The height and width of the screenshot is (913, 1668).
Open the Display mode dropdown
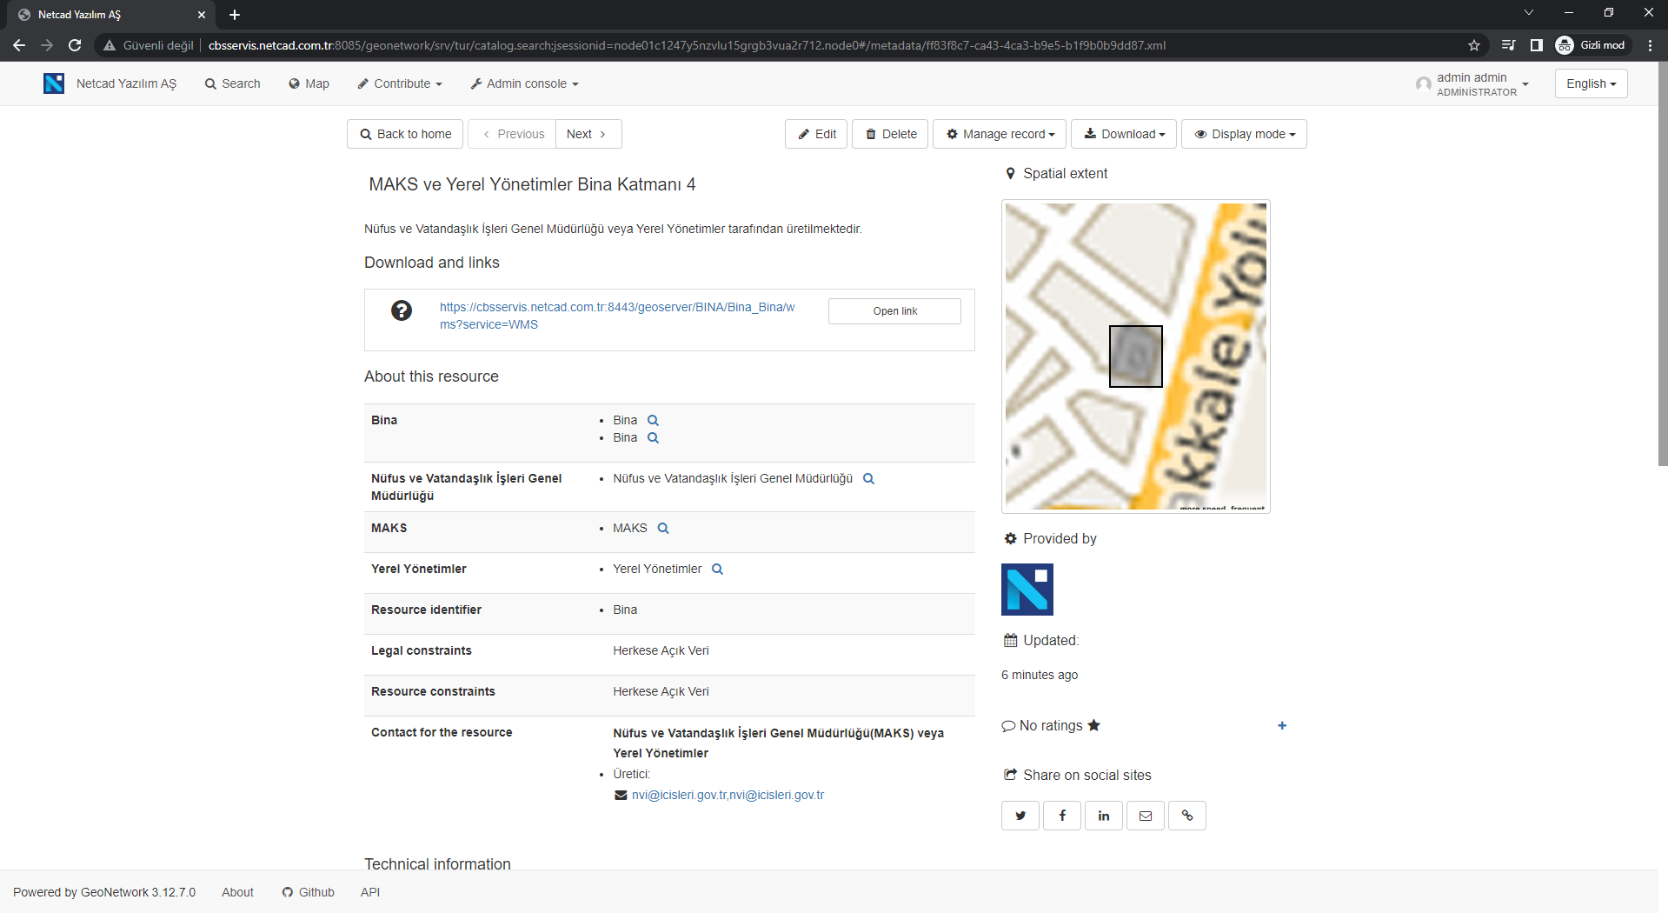(1244, 134)
